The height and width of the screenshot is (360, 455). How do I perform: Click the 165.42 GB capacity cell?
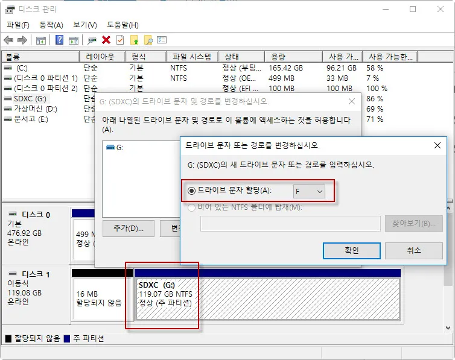285,68
